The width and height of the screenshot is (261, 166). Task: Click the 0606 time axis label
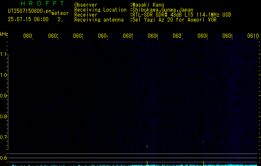pyautogui.click(x=153, y=36)
